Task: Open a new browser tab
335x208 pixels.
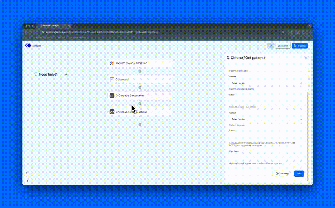Action: [74, 26]
